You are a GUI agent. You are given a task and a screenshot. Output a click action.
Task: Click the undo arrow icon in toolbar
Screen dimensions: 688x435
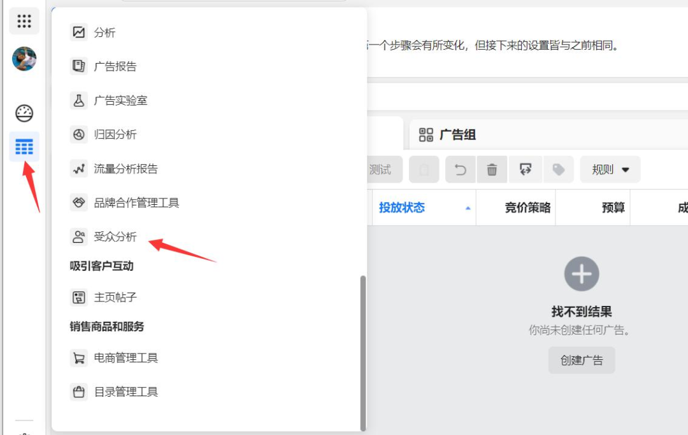[460, 169]
